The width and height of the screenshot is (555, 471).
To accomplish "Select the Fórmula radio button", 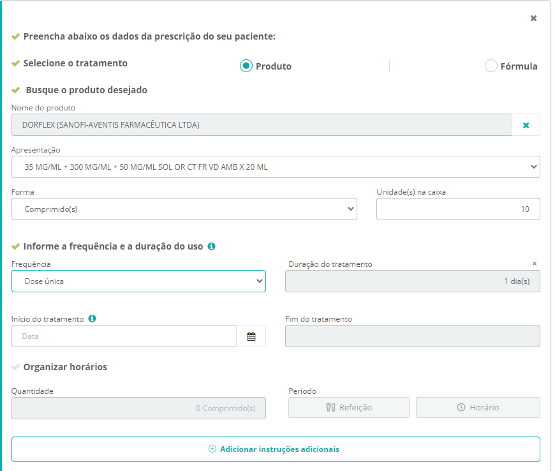I will pos(491,66).
